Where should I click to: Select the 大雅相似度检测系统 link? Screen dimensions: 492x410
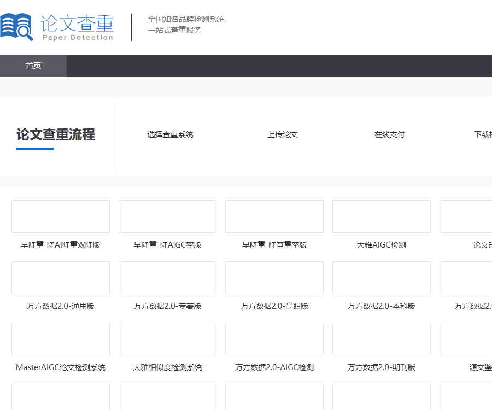click(x=168, y=367)
